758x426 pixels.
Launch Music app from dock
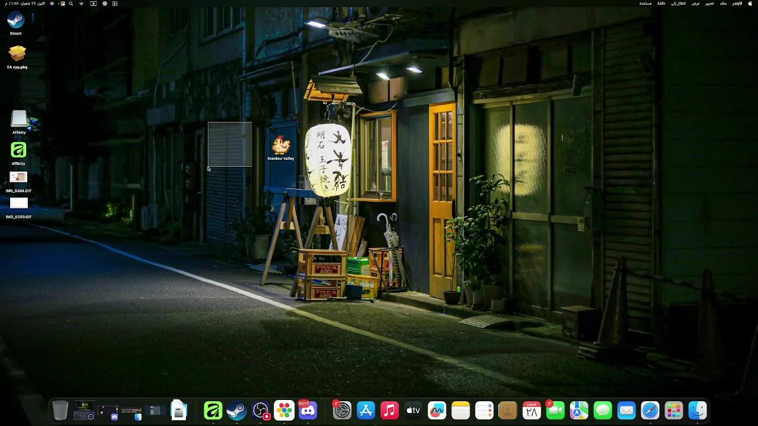(x=390, y=410)
